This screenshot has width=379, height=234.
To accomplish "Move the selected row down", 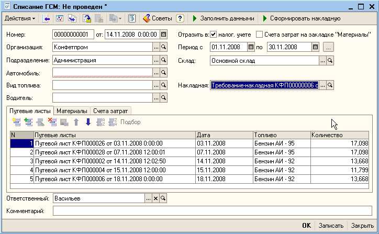I will pos(88,122).
